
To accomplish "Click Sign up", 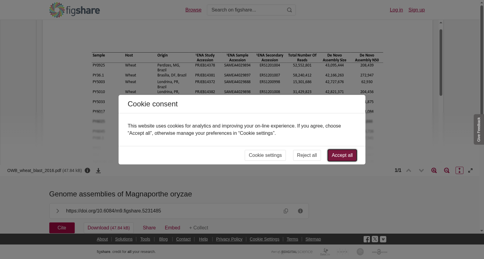I will coord(417,10).
